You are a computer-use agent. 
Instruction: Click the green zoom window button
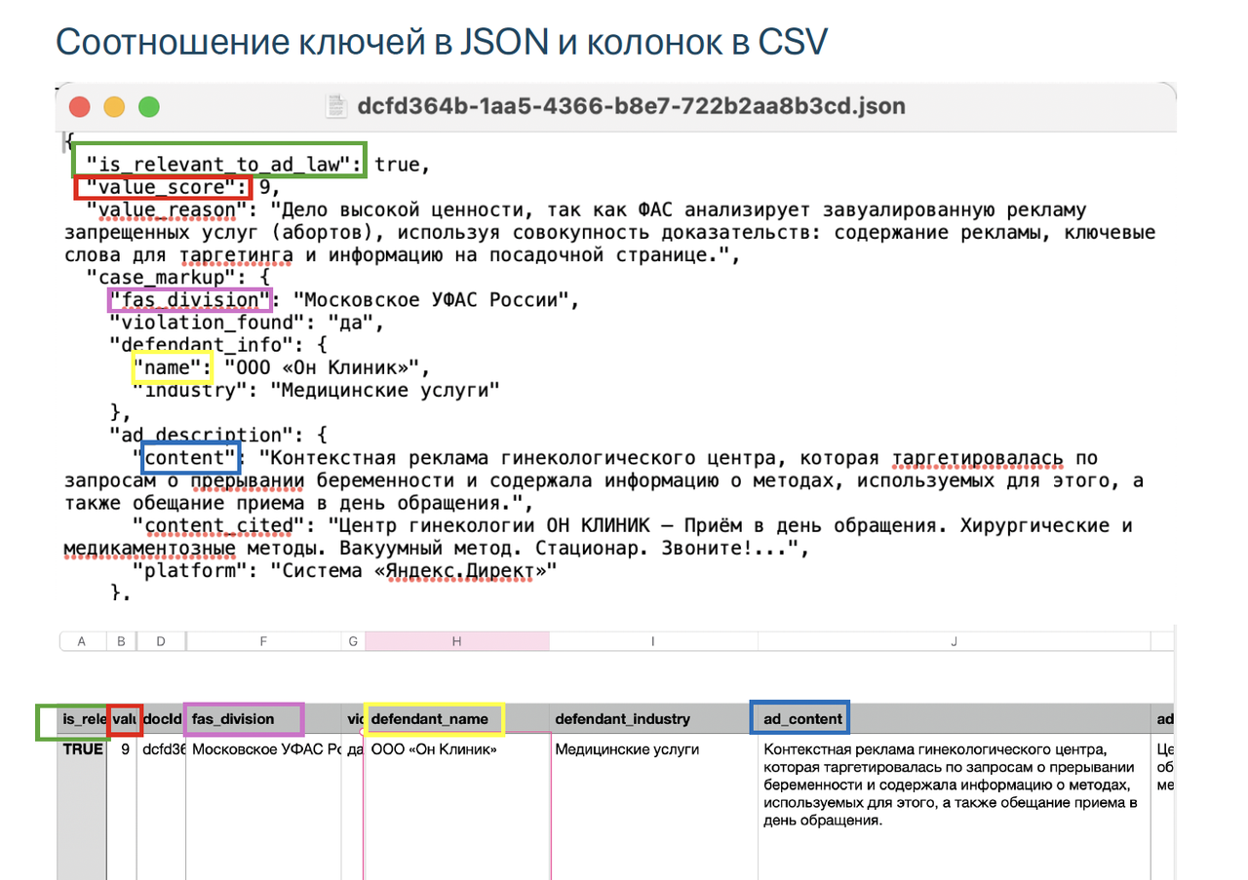148,106
